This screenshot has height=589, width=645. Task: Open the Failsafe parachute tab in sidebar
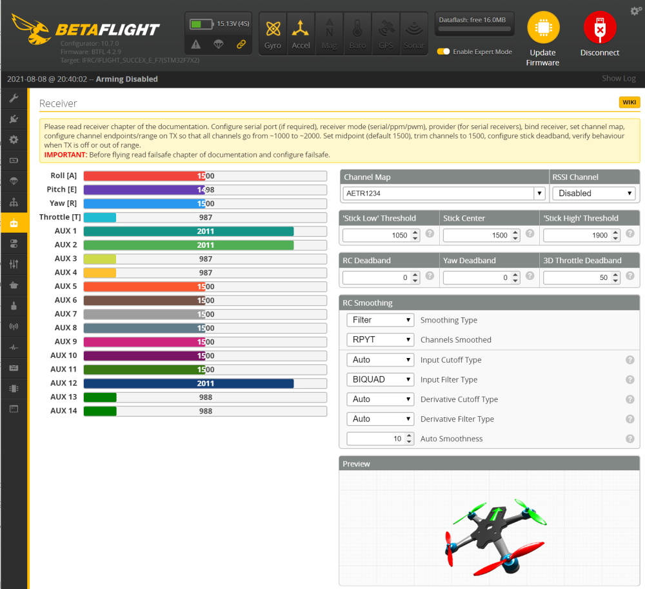(x=14, y=181)
